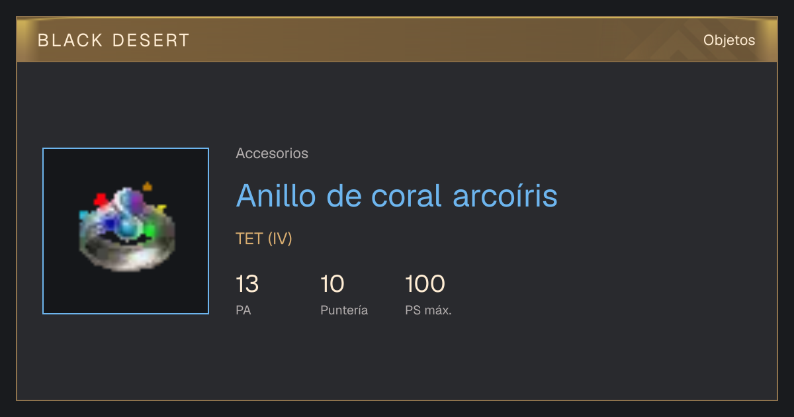The width and height of the screenshot is (794, 417).
Task: Select the Accesorios category label
Action: [272, 154]
